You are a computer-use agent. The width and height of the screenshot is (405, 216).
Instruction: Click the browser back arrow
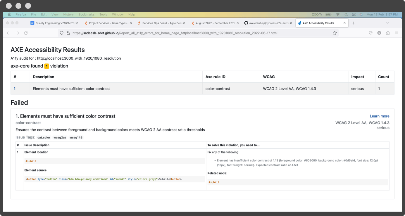pyautogui.click(x=9, y=33)
